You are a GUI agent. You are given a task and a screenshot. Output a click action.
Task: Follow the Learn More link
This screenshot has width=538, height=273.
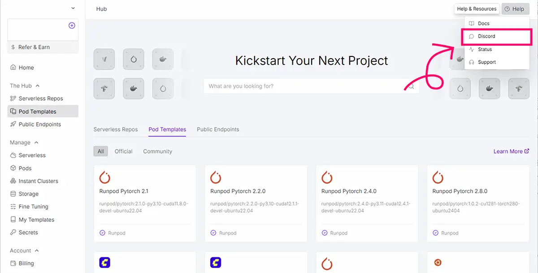click(x=511, y=151)
